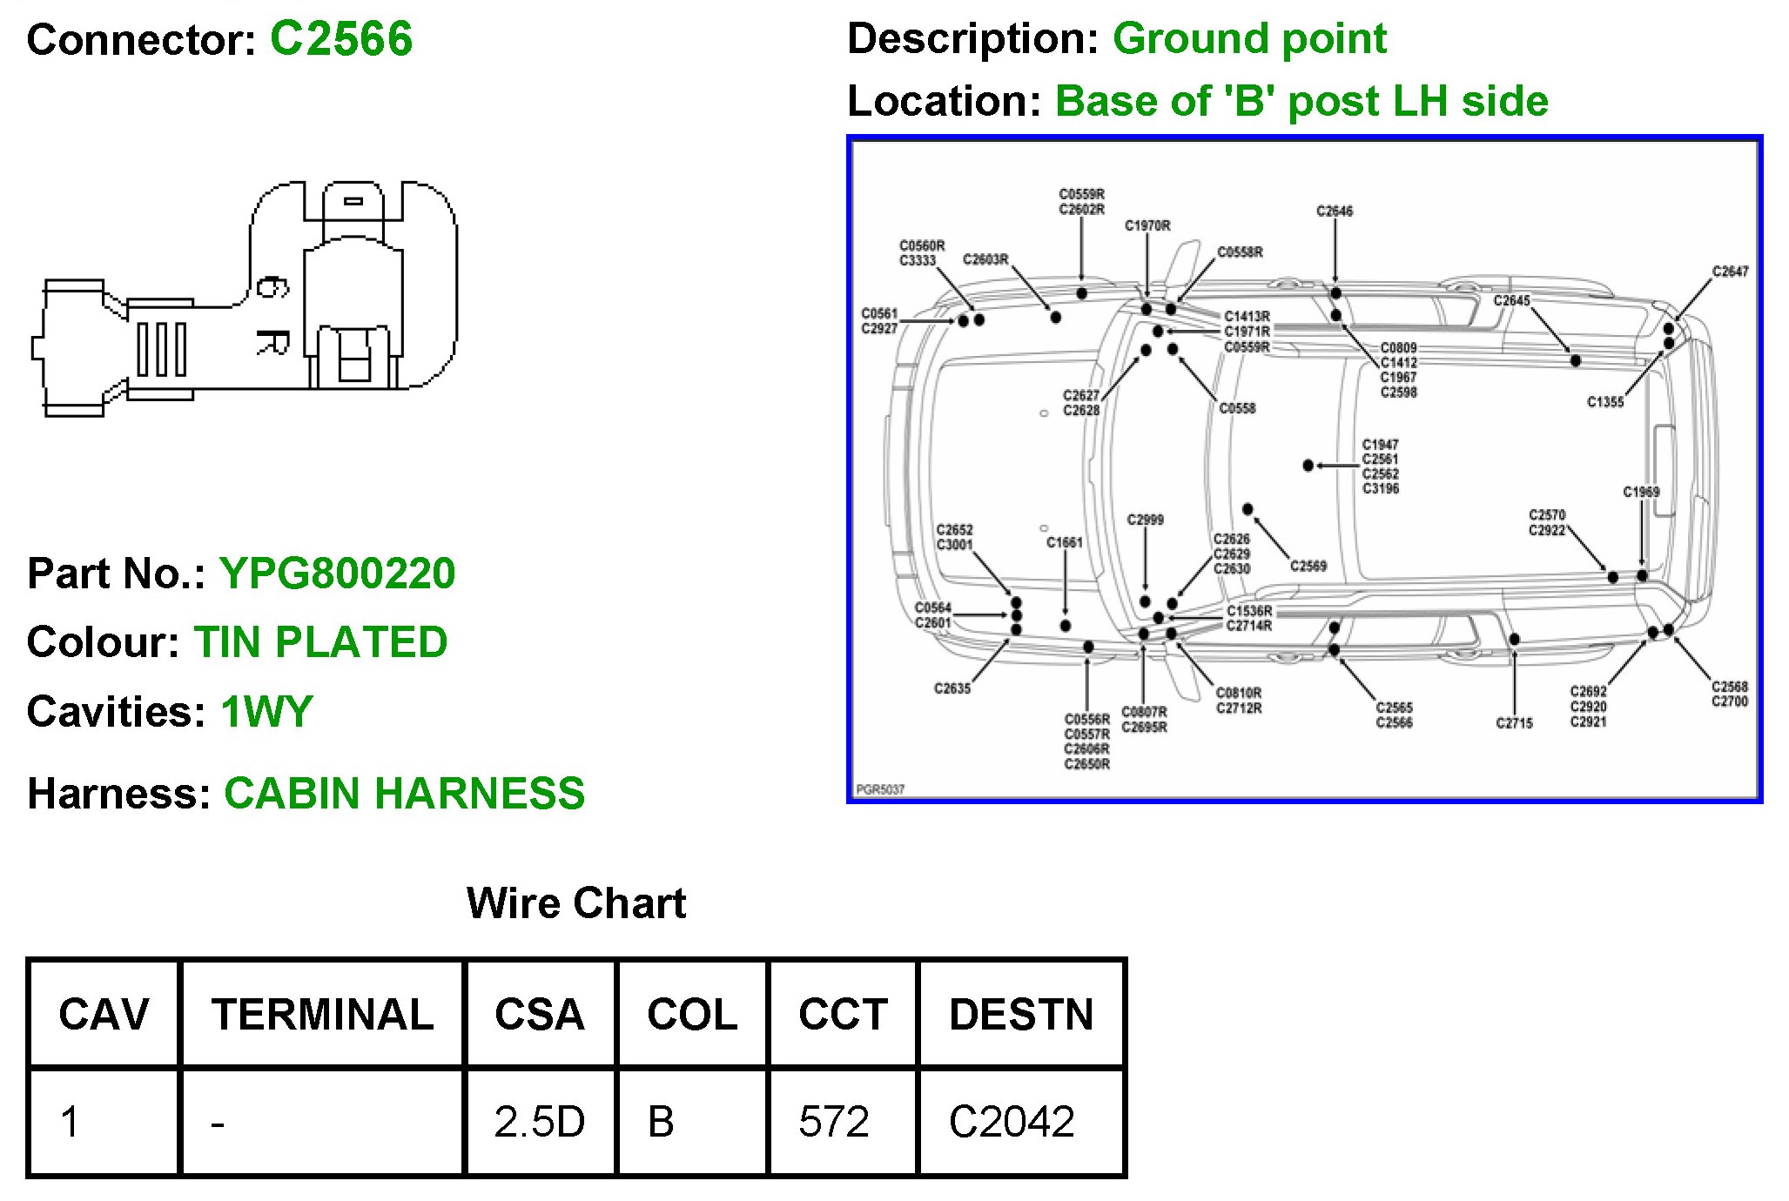Click the C2565 C2566 label in diagram
Viewport: 1789px width, 1201px height.
[1394, 715]
